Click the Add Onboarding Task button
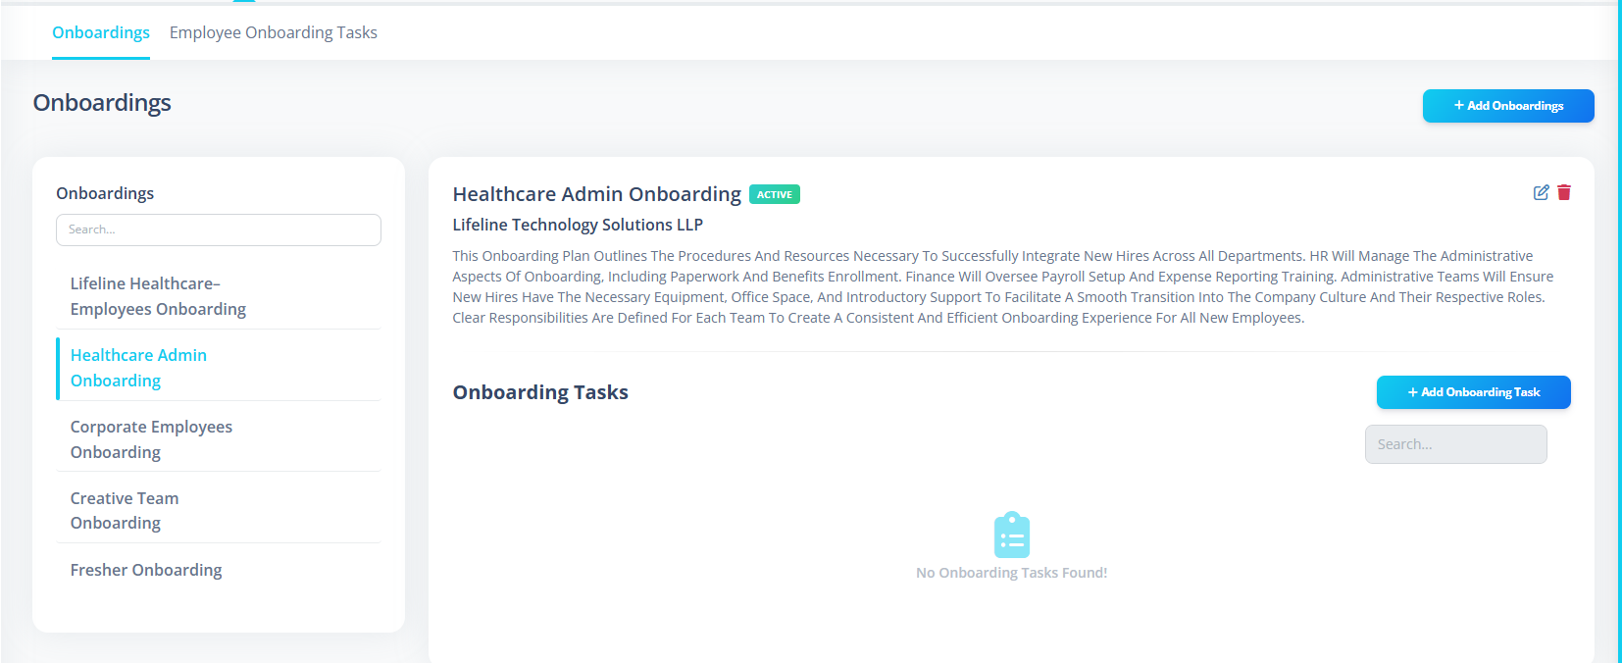The height and width of the screenshot is (663, 1622). [1474, 392]
